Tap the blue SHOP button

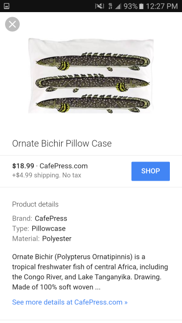tap(151, 171)
